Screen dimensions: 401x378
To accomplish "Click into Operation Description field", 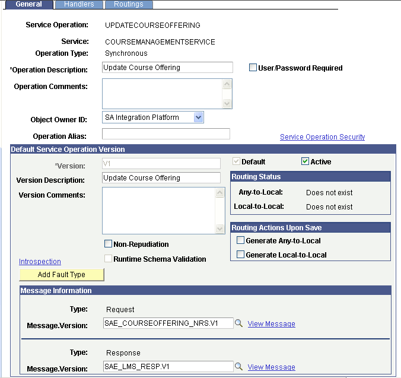I will [x=167, y=68].
